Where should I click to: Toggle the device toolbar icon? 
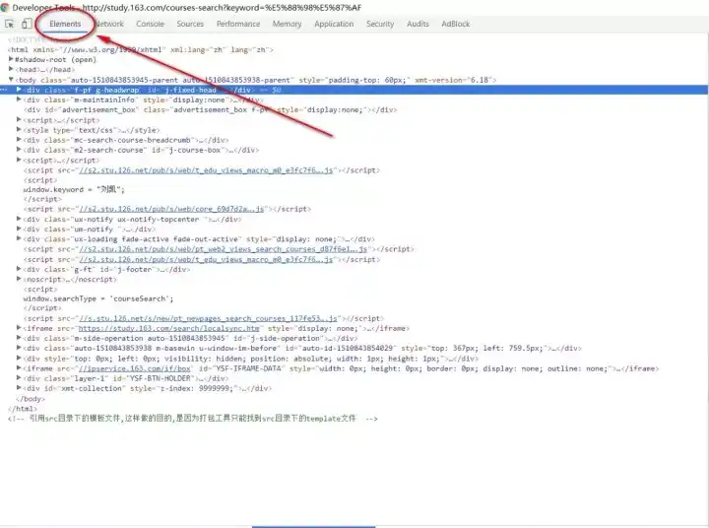(27, 24)
